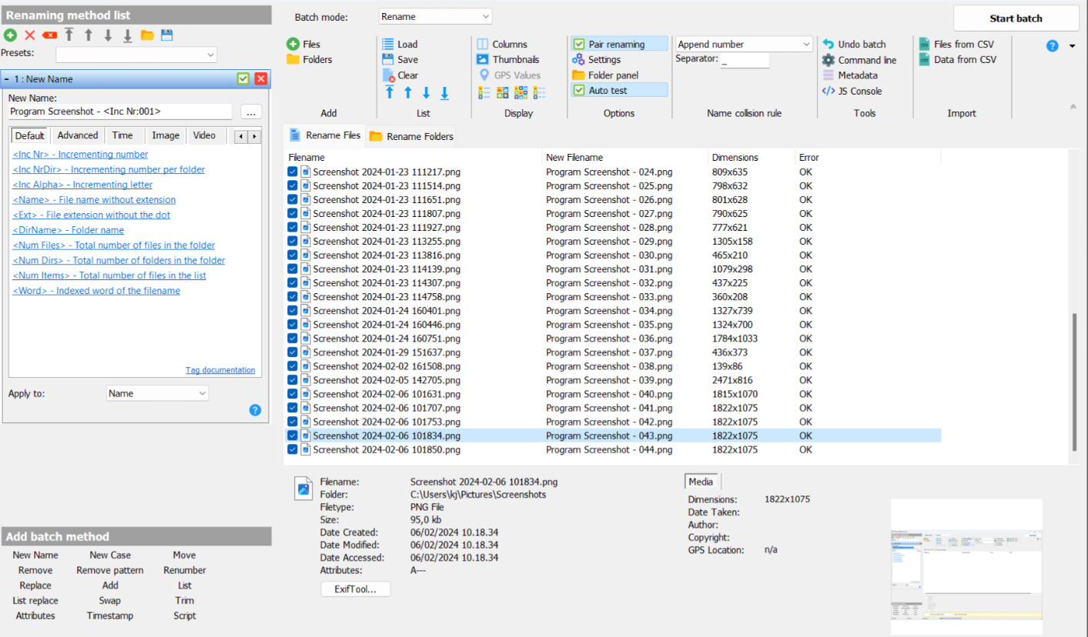The image size is (1088, 637).
Task: Open the Image tags tab
Action: tap(166, 135)
